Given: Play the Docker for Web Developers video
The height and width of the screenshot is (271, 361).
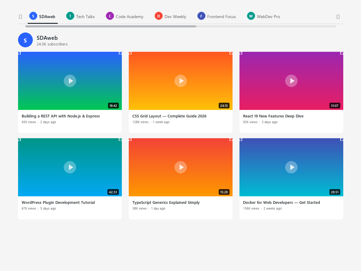Looking at the screenshot, I should coord(291,167).
